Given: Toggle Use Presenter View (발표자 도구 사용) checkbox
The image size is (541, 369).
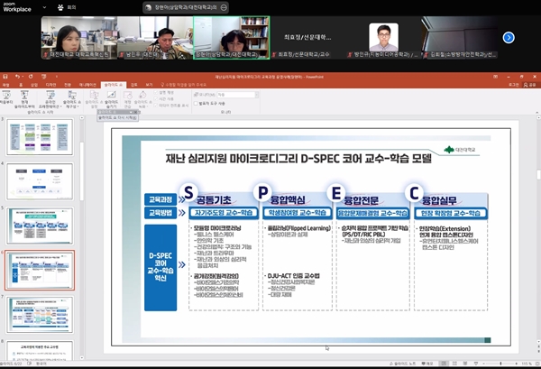Looking at the screenshot, I should [x=196, y=103].
